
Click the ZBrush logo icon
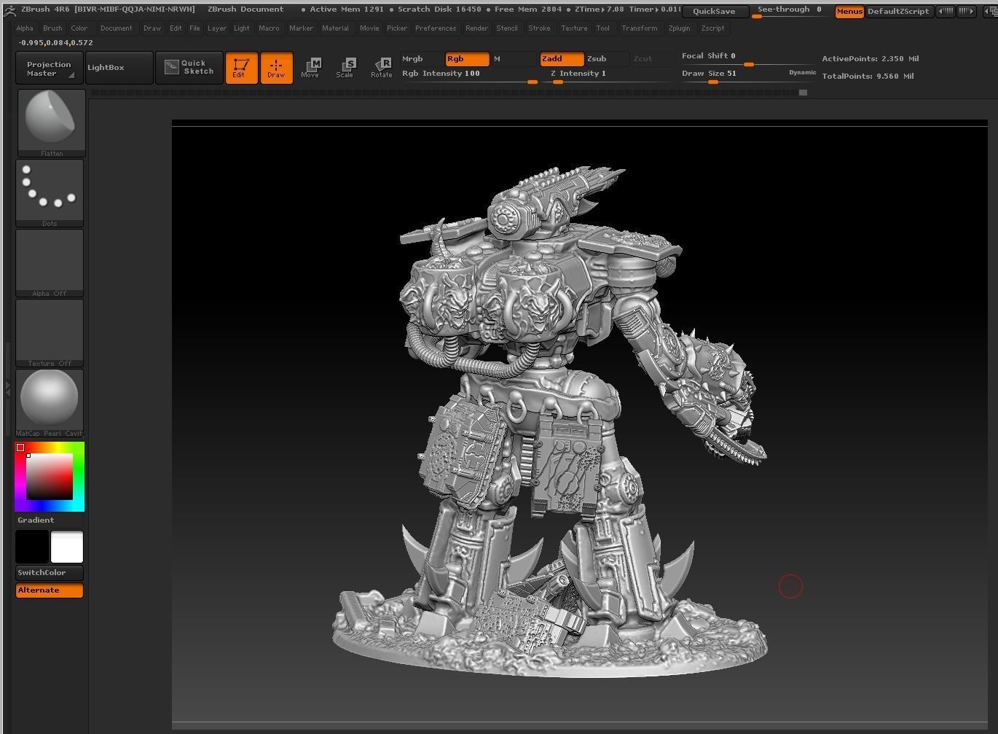click(10, 10)
